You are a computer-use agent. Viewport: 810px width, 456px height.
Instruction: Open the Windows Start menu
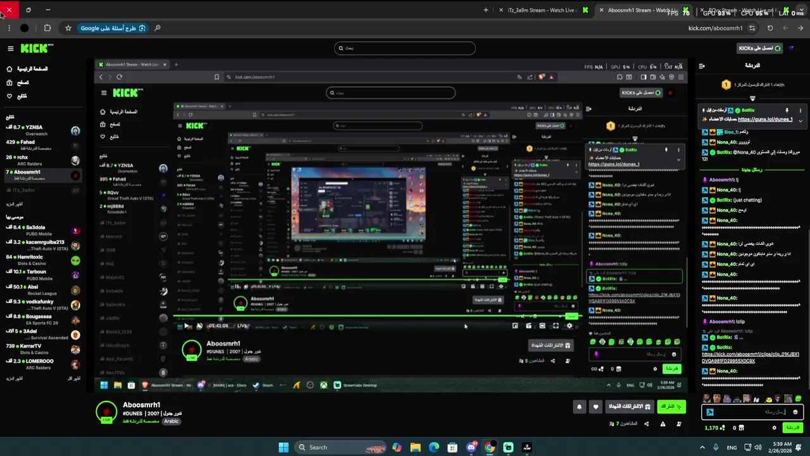pyautogui.click(x=283, y=447)
